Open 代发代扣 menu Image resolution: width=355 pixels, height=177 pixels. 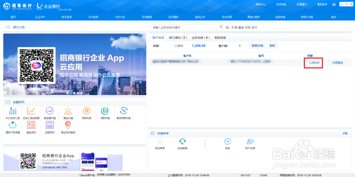(120, 17)
